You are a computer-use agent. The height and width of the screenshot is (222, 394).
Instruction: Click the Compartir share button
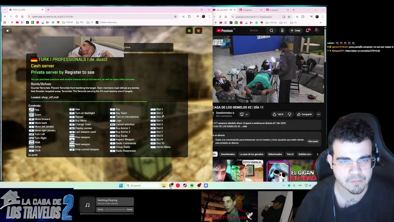(x=304, y=114)
